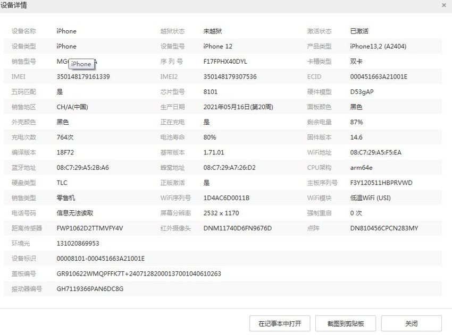452x335 pixels.
Task: Click the 关闭 button
Action: click(x=412, y=323)
